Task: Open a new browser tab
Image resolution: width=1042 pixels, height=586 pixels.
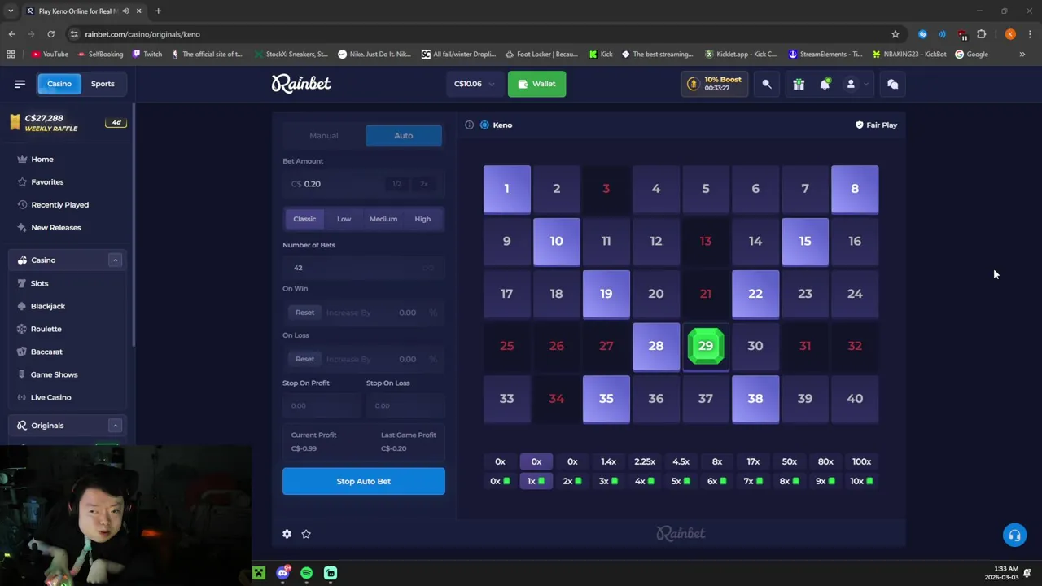Action: click(158, 11)
